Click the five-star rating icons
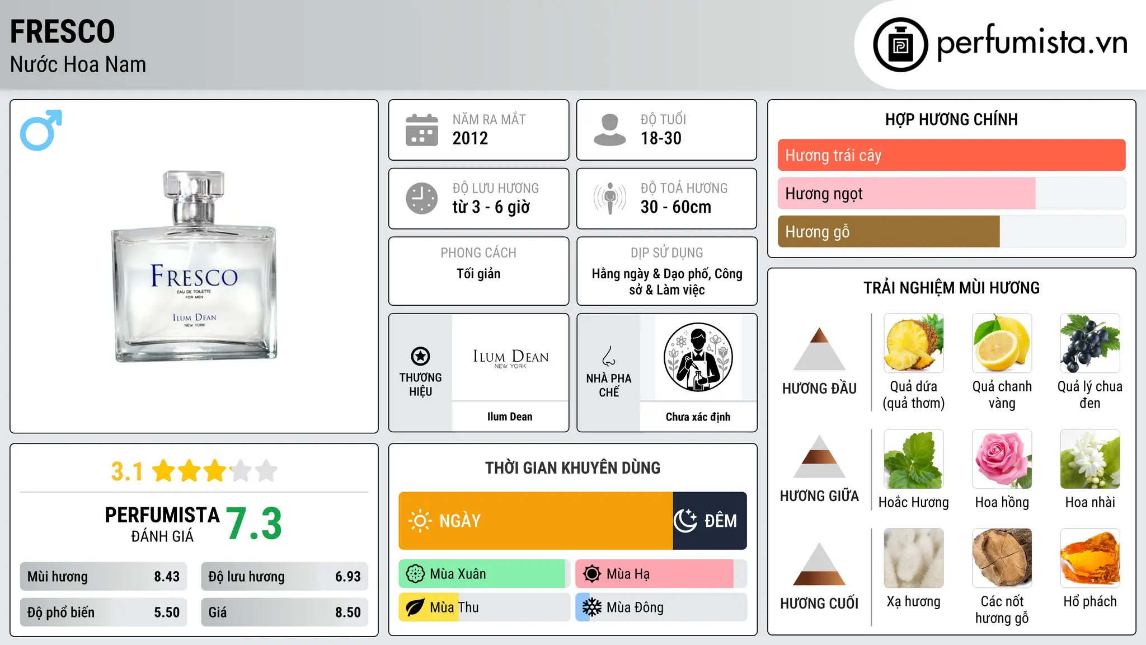The width and height of the screenshot is (1146, 645). click(x=215, y=471)
